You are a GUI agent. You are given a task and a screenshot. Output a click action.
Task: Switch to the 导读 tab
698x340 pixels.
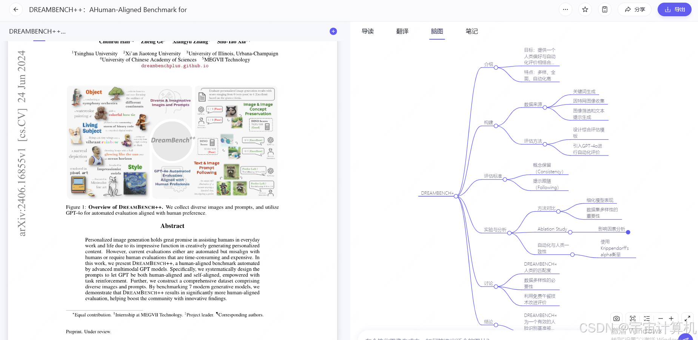[x=368, y=31]
